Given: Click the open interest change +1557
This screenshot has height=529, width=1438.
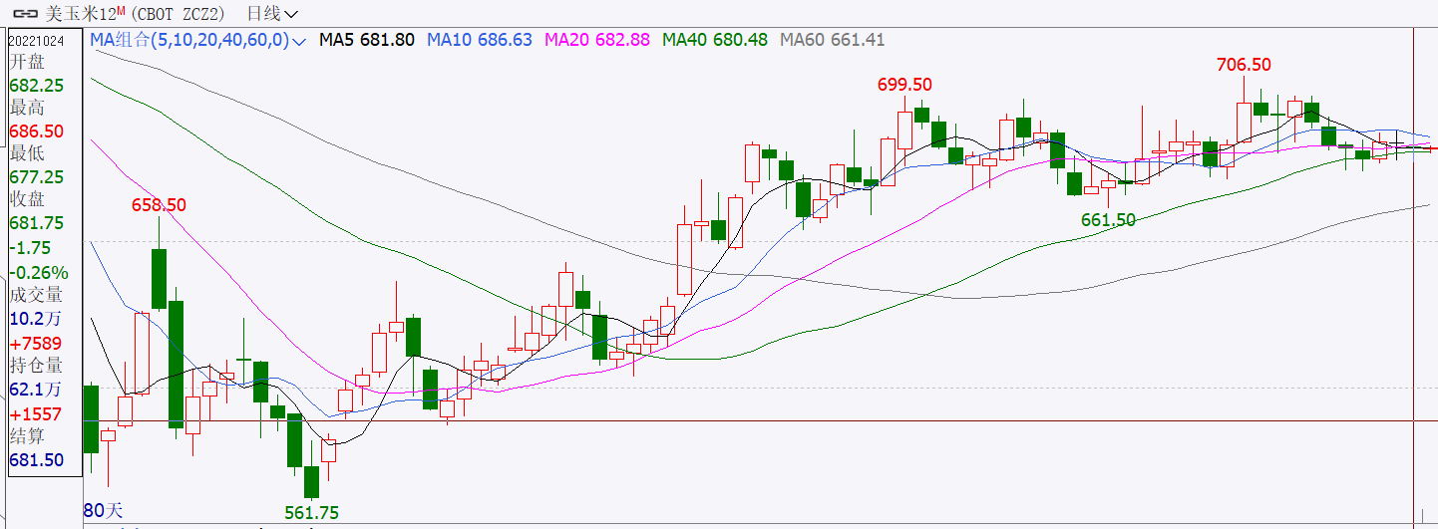Looking at the screenshot, I should click(x=36, y=413).
